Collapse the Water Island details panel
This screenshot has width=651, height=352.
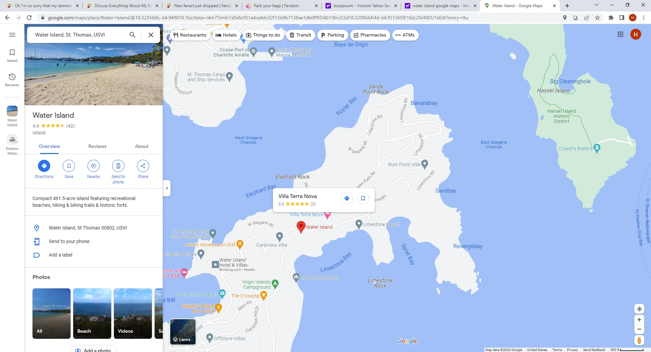tap(166, 188)
